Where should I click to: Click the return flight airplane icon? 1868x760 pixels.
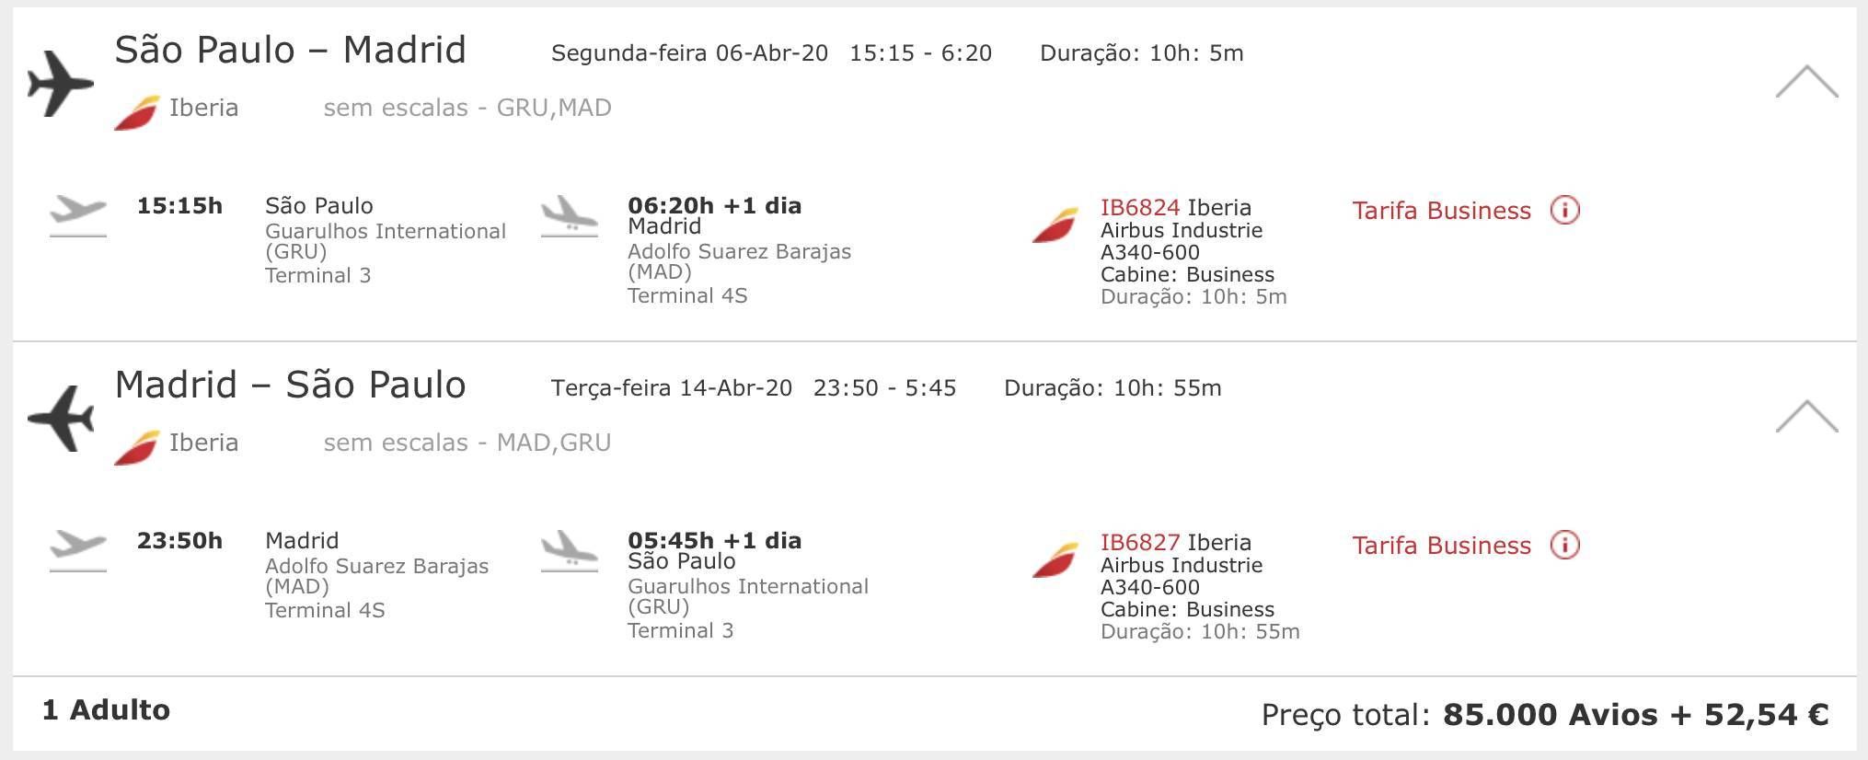61,419
